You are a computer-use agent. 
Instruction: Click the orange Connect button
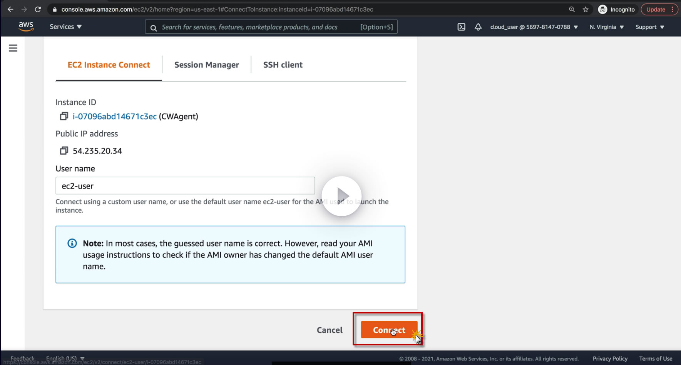coord(389,330)
